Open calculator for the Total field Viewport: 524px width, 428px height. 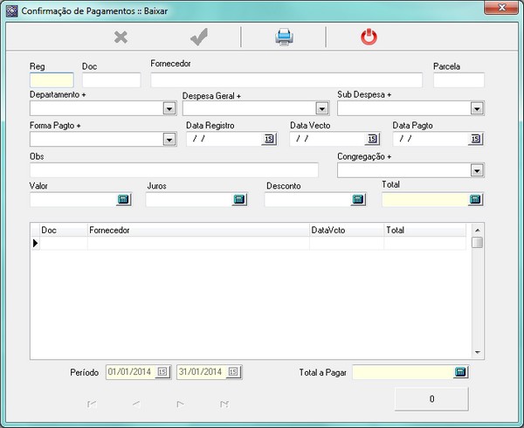coord(475,199)
